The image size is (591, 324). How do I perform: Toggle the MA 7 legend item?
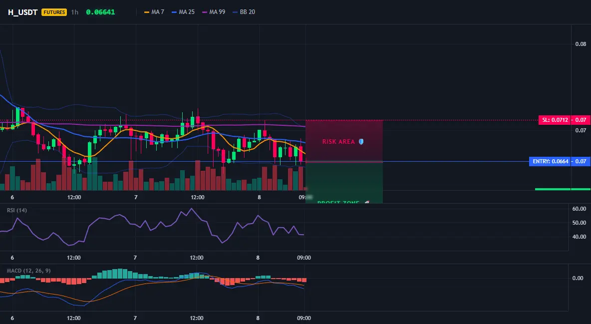pos(154,12)
